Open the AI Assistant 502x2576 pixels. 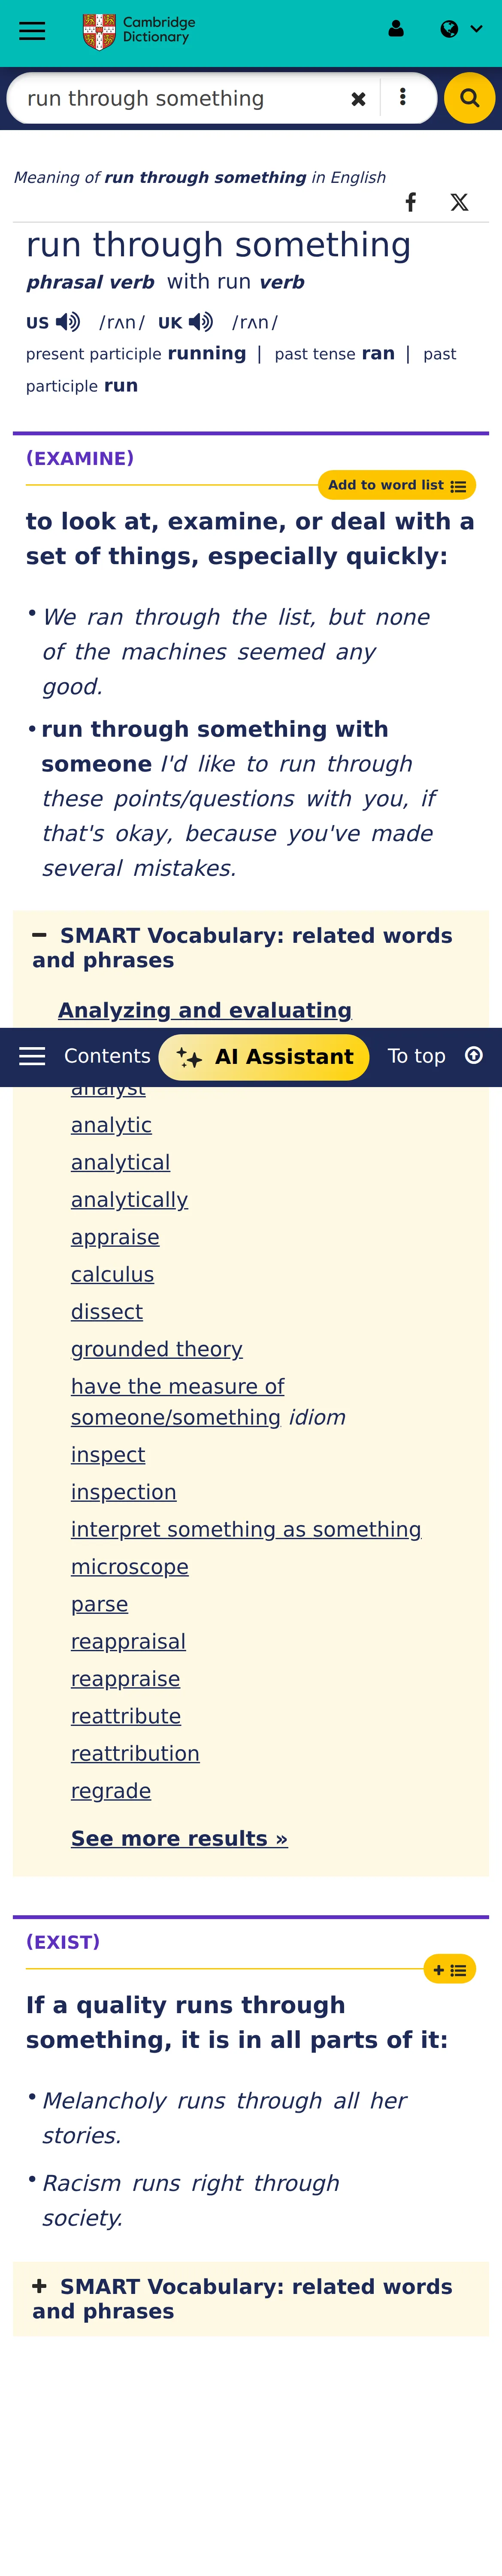(264, 1057)
